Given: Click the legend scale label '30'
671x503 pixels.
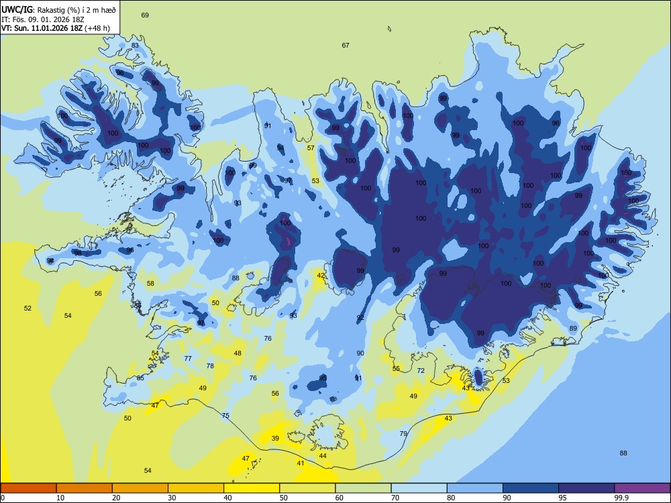Looking at the screenshot, I should click(x=172, y=498).
